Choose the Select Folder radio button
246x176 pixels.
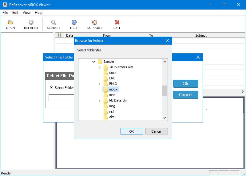51,87
